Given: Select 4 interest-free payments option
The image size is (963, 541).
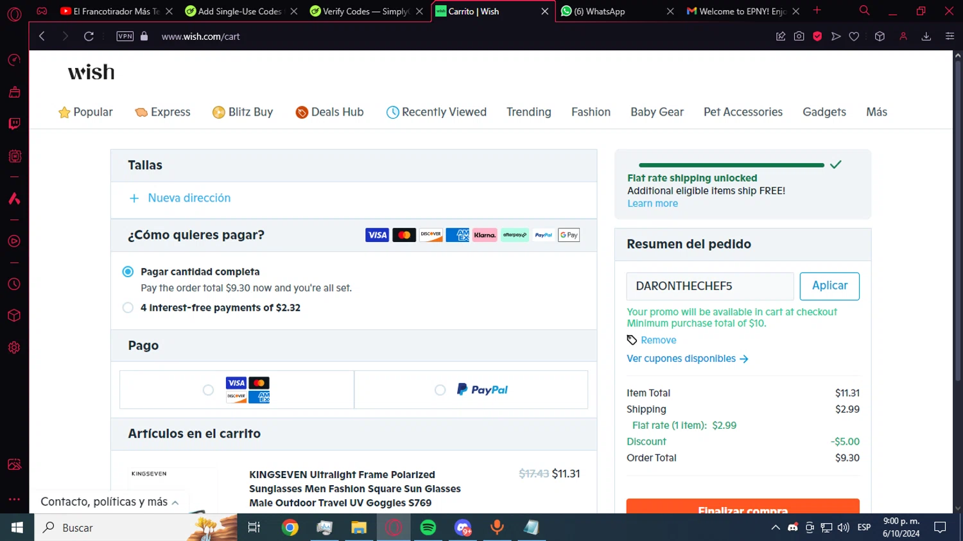Looking at the screenshot, I should point(128,307).
